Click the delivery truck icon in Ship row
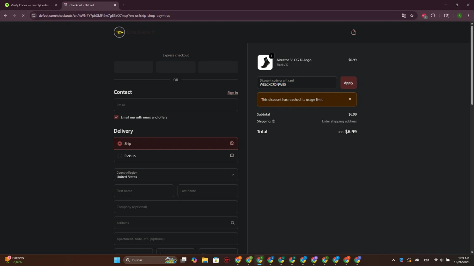The height and width of the screenshot is (266, 474). click(232, 143)
